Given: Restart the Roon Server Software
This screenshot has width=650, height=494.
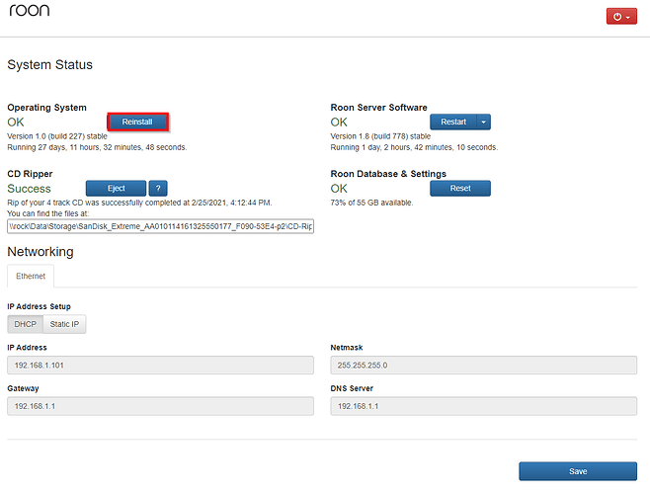Looking at the screenshot, I should pos(453,122).
